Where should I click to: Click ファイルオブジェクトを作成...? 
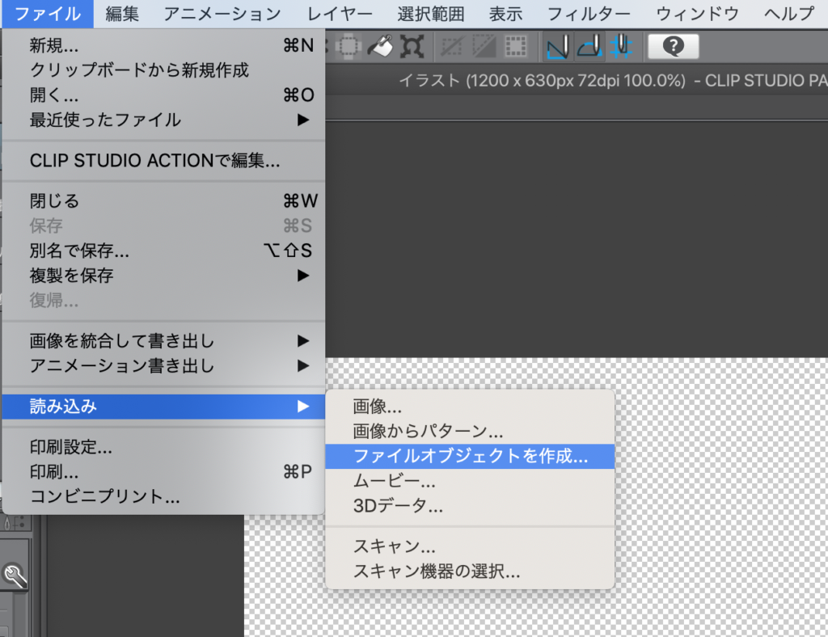(x=470, y=456)
